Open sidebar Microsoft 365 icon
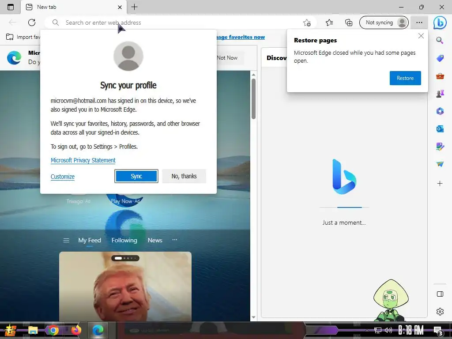 [440, 111]
